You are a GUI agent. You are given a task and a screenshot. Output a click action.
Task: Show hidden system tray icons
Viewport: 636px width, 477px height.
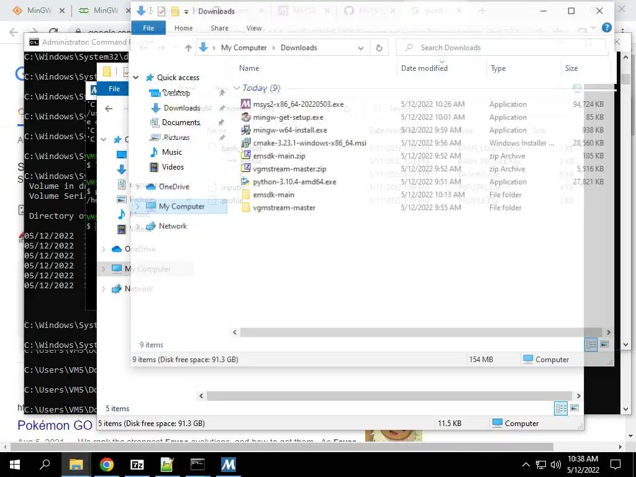click(x=525, y=465)
